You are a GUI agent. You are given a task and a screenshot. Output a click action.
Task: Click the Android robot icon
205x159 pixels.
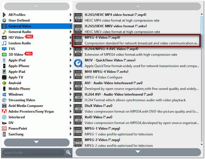click(4, 83)
